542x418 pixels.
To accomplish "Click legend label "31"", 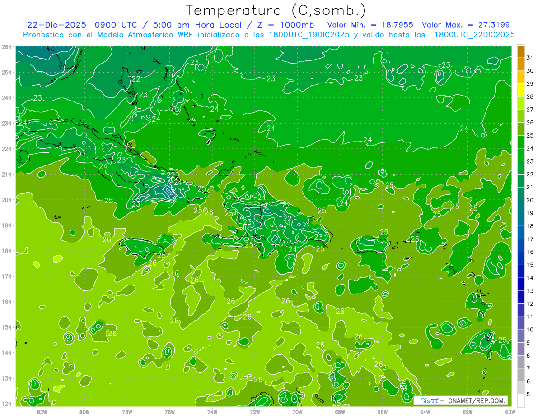I will pos(530,57).
